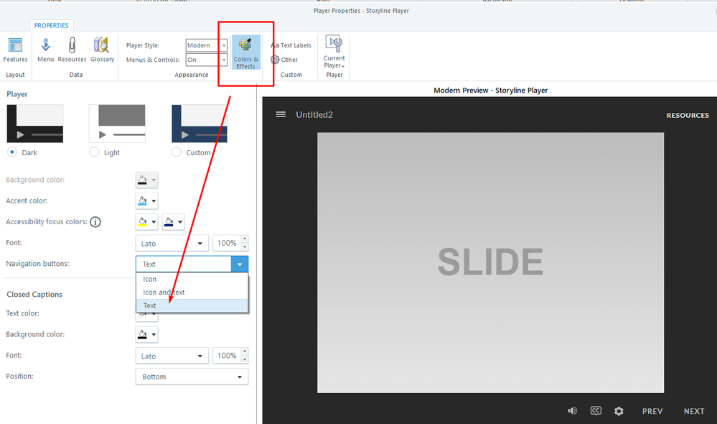Open the Closed Captions Font dropdown
717x424 pixels.
(172, 356)
